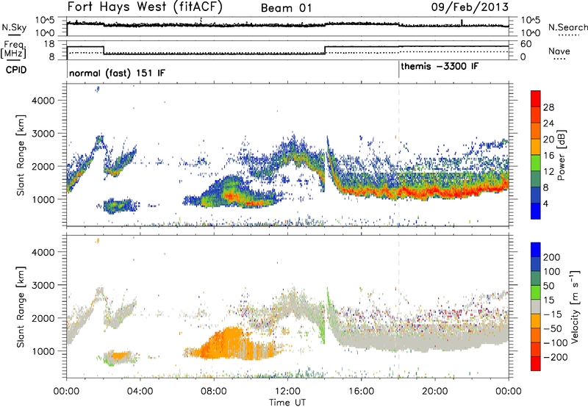The width and height of the screenshot is (588, 407).
Task: Pick Velocity colorbar segment between -200 and -100
Action: click(536, 349)
